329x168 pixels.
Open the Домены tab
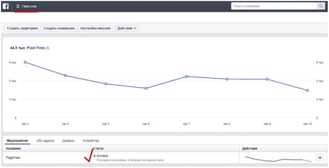point(68,141)
